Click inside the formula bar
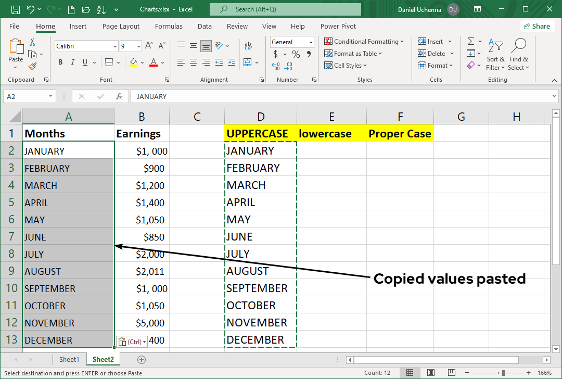The width and height of the screenshot is (562, 379). pos(260,96)
